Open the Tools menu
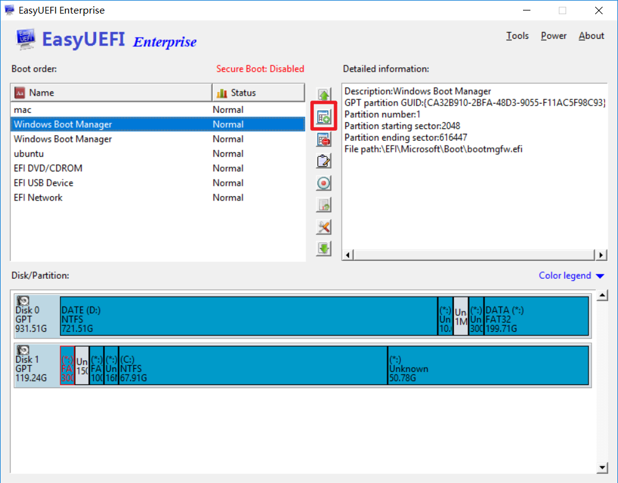 point(517,36)
